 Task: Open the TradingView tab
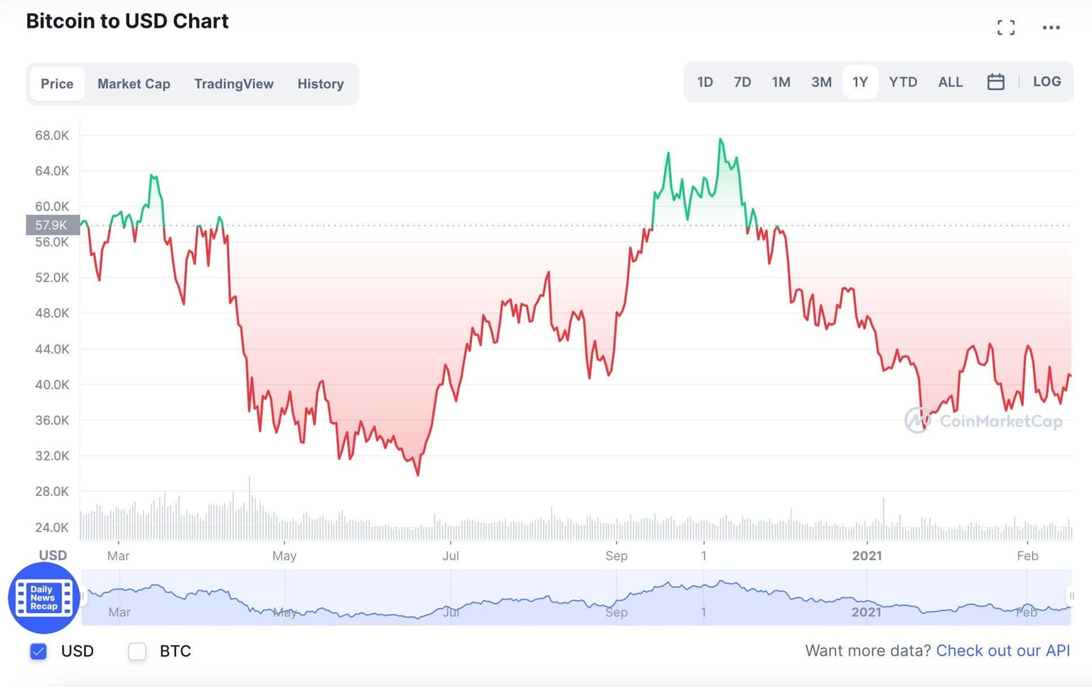coord(233,84)
